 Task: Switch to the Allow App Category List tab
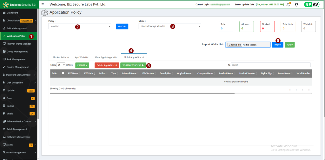point(106,57)
